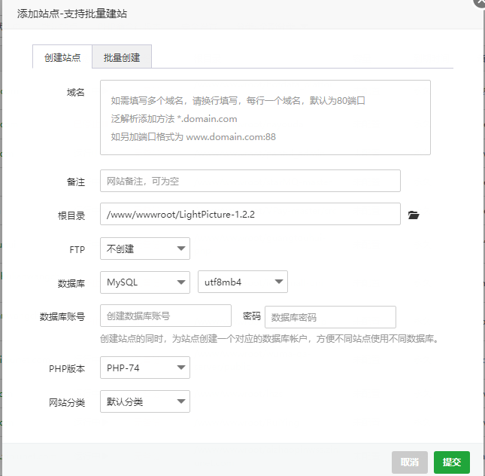Expand the 默认分类 site category dropdown
Image resolution: width=485 pixels, height=476 pixels.
tap(145, 401)
